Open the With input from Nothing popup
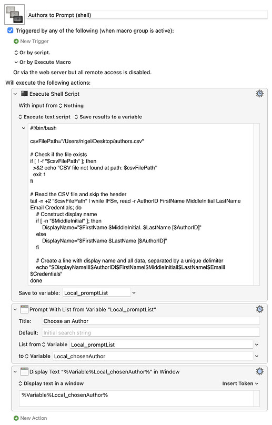The image size is (272, 425). pos(71,105)
